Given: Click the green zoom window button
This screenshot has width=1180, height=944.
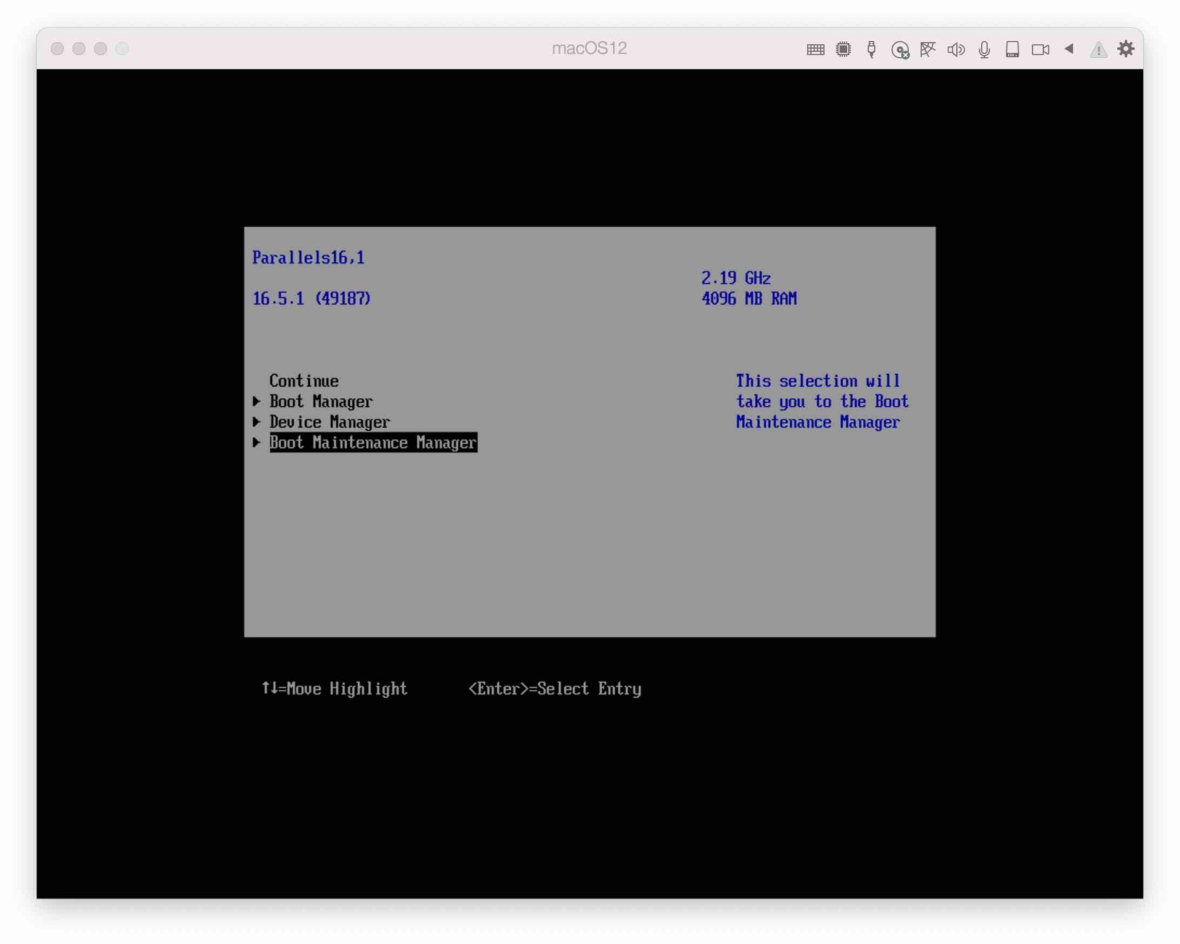Looking at the screenshot, I should 101,49.
